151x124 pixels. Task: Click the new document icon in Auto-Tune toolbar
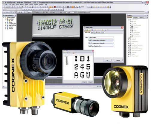click(x=85, y=30)
